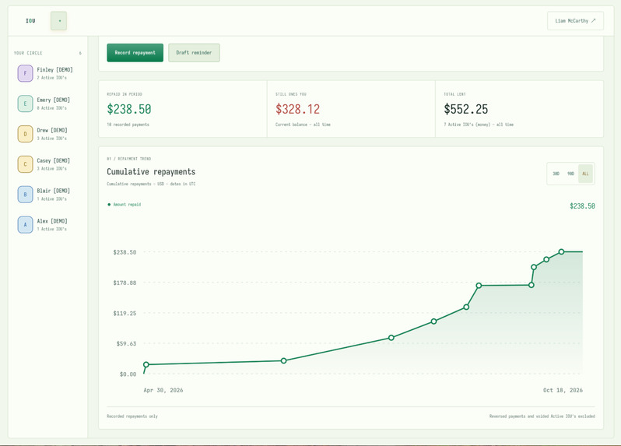Select the ALL chart range tab
Screen dimensions: 621x446
coord(585,174)
